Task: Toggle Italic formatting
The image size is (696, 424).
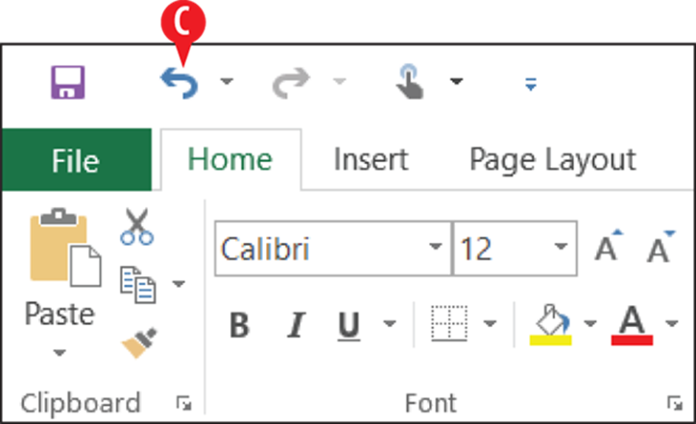Action: (x=296, y=325)
